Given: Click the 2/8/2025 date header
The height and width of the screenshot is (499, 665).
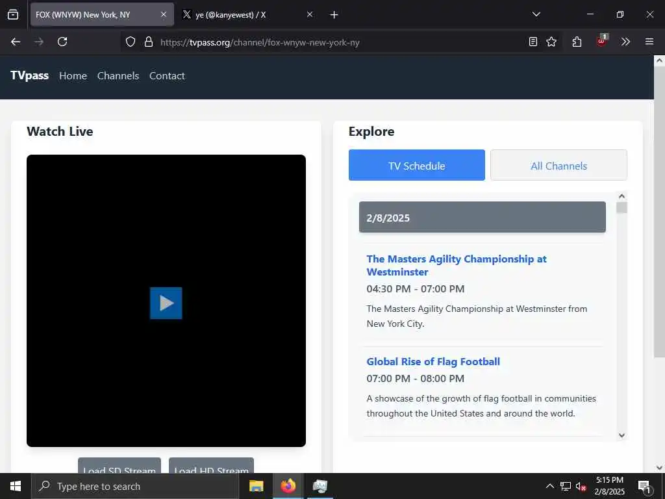Looking at the screenshot, I should point(483,217).
